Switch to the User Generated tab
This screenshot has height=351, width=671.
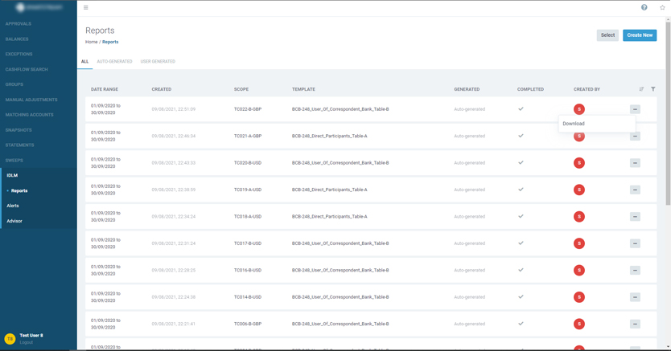[158, 61]
